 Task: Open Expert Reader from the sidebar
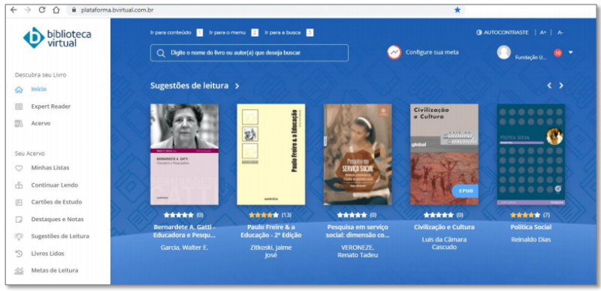50,106
